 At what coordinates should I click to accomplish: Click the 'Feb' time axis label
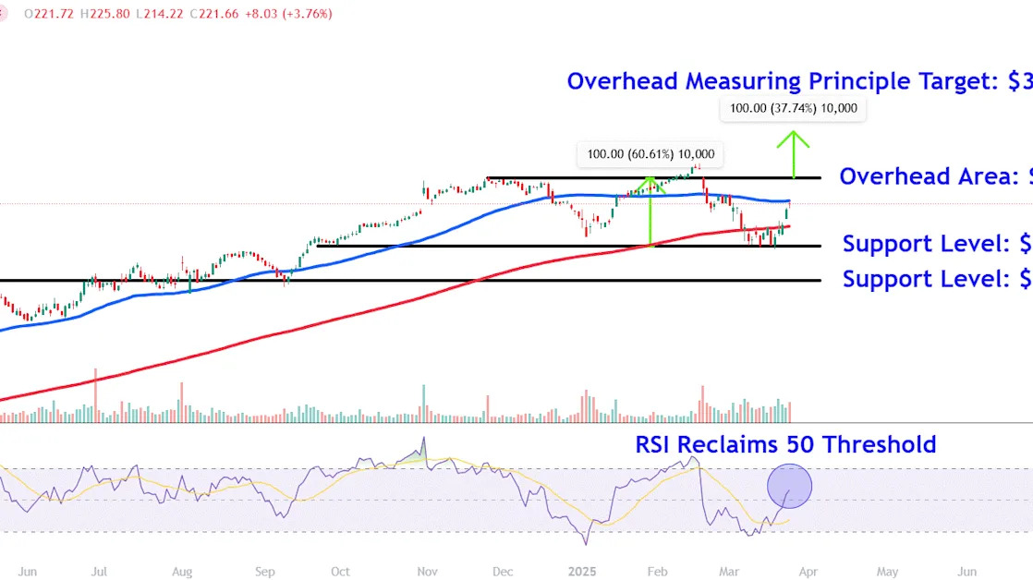[658, 572]
